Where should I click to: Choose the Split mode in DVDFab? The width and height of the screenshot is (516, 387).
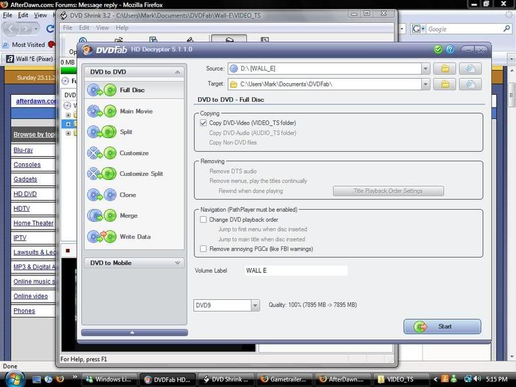click(x=134, y=132)
